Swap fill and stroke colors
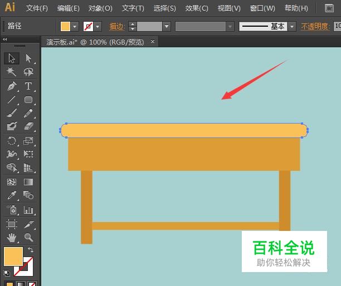The width and height of the screenshot is (341, 286). tap(31, 250)
